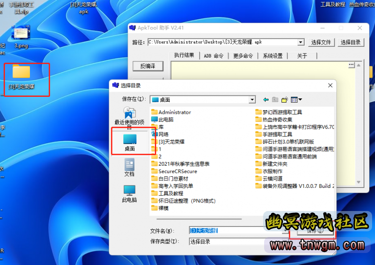Close the 选择目录 dialog
Viewport: 375px width, 265px height.
pyautogui.click(x=330, y=85)
